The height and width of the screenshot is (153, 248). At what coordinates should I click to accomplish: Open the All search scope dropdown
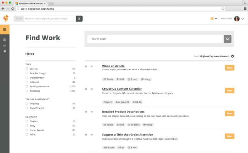tap(18, 19)
